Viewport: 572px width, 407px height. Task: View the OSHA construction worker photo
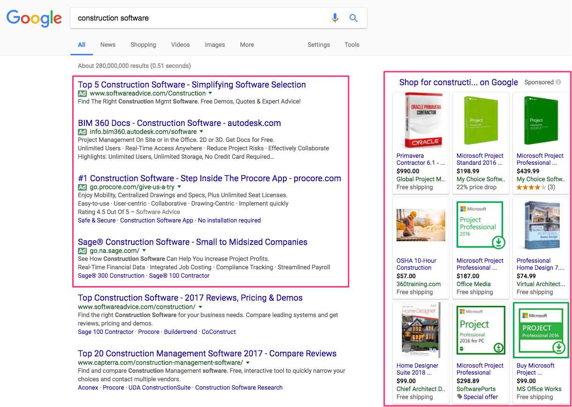[420, 225]
